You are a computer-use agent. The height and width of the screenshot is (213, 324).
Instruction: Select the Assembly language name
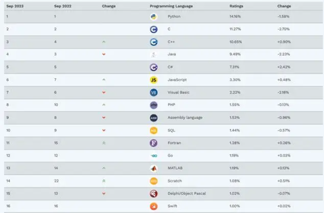coord(185,118)
